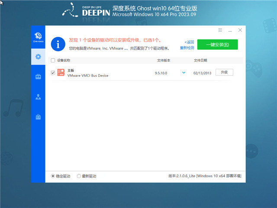The height and width of the screenshot is (208, 277).
Task: Uncheck the VMware VMCI Bus Device checkbox
Action: click(x=53, y=73)
